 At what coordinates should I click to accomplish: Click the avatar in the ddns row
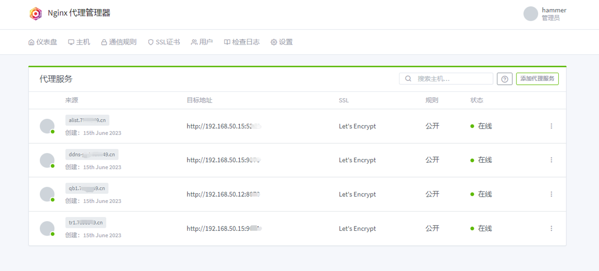coord(47,160)
